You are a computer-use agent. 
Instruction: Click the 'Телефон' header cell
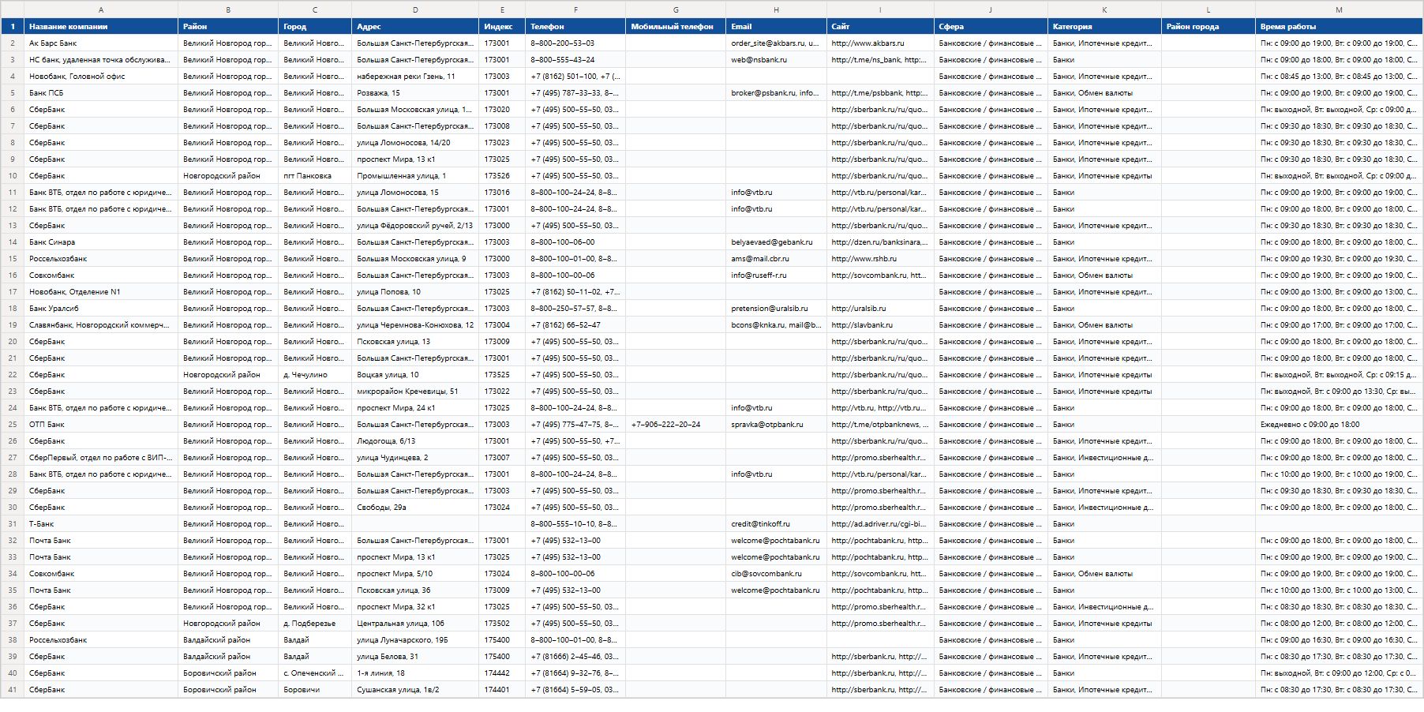[575, 26]
